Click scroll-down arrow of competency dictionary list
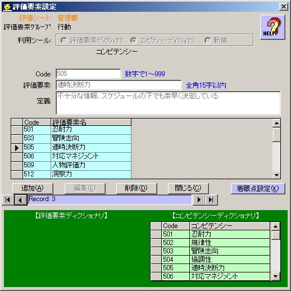Viewport: 291px width, 291px height. [275, 276]
